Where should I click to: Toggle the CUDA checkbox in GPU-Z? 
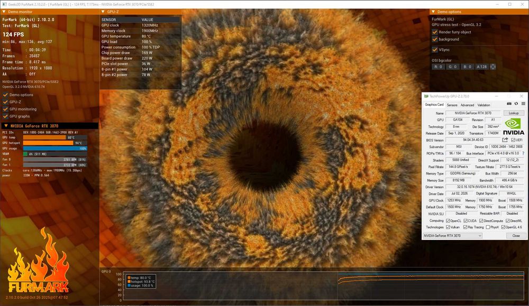click(465, 221)
